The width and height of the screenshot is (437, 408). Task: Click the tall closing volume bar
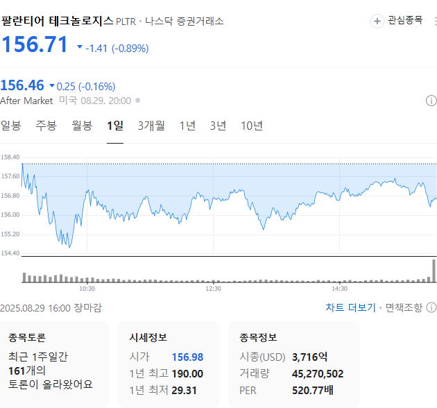click(434, 271)
